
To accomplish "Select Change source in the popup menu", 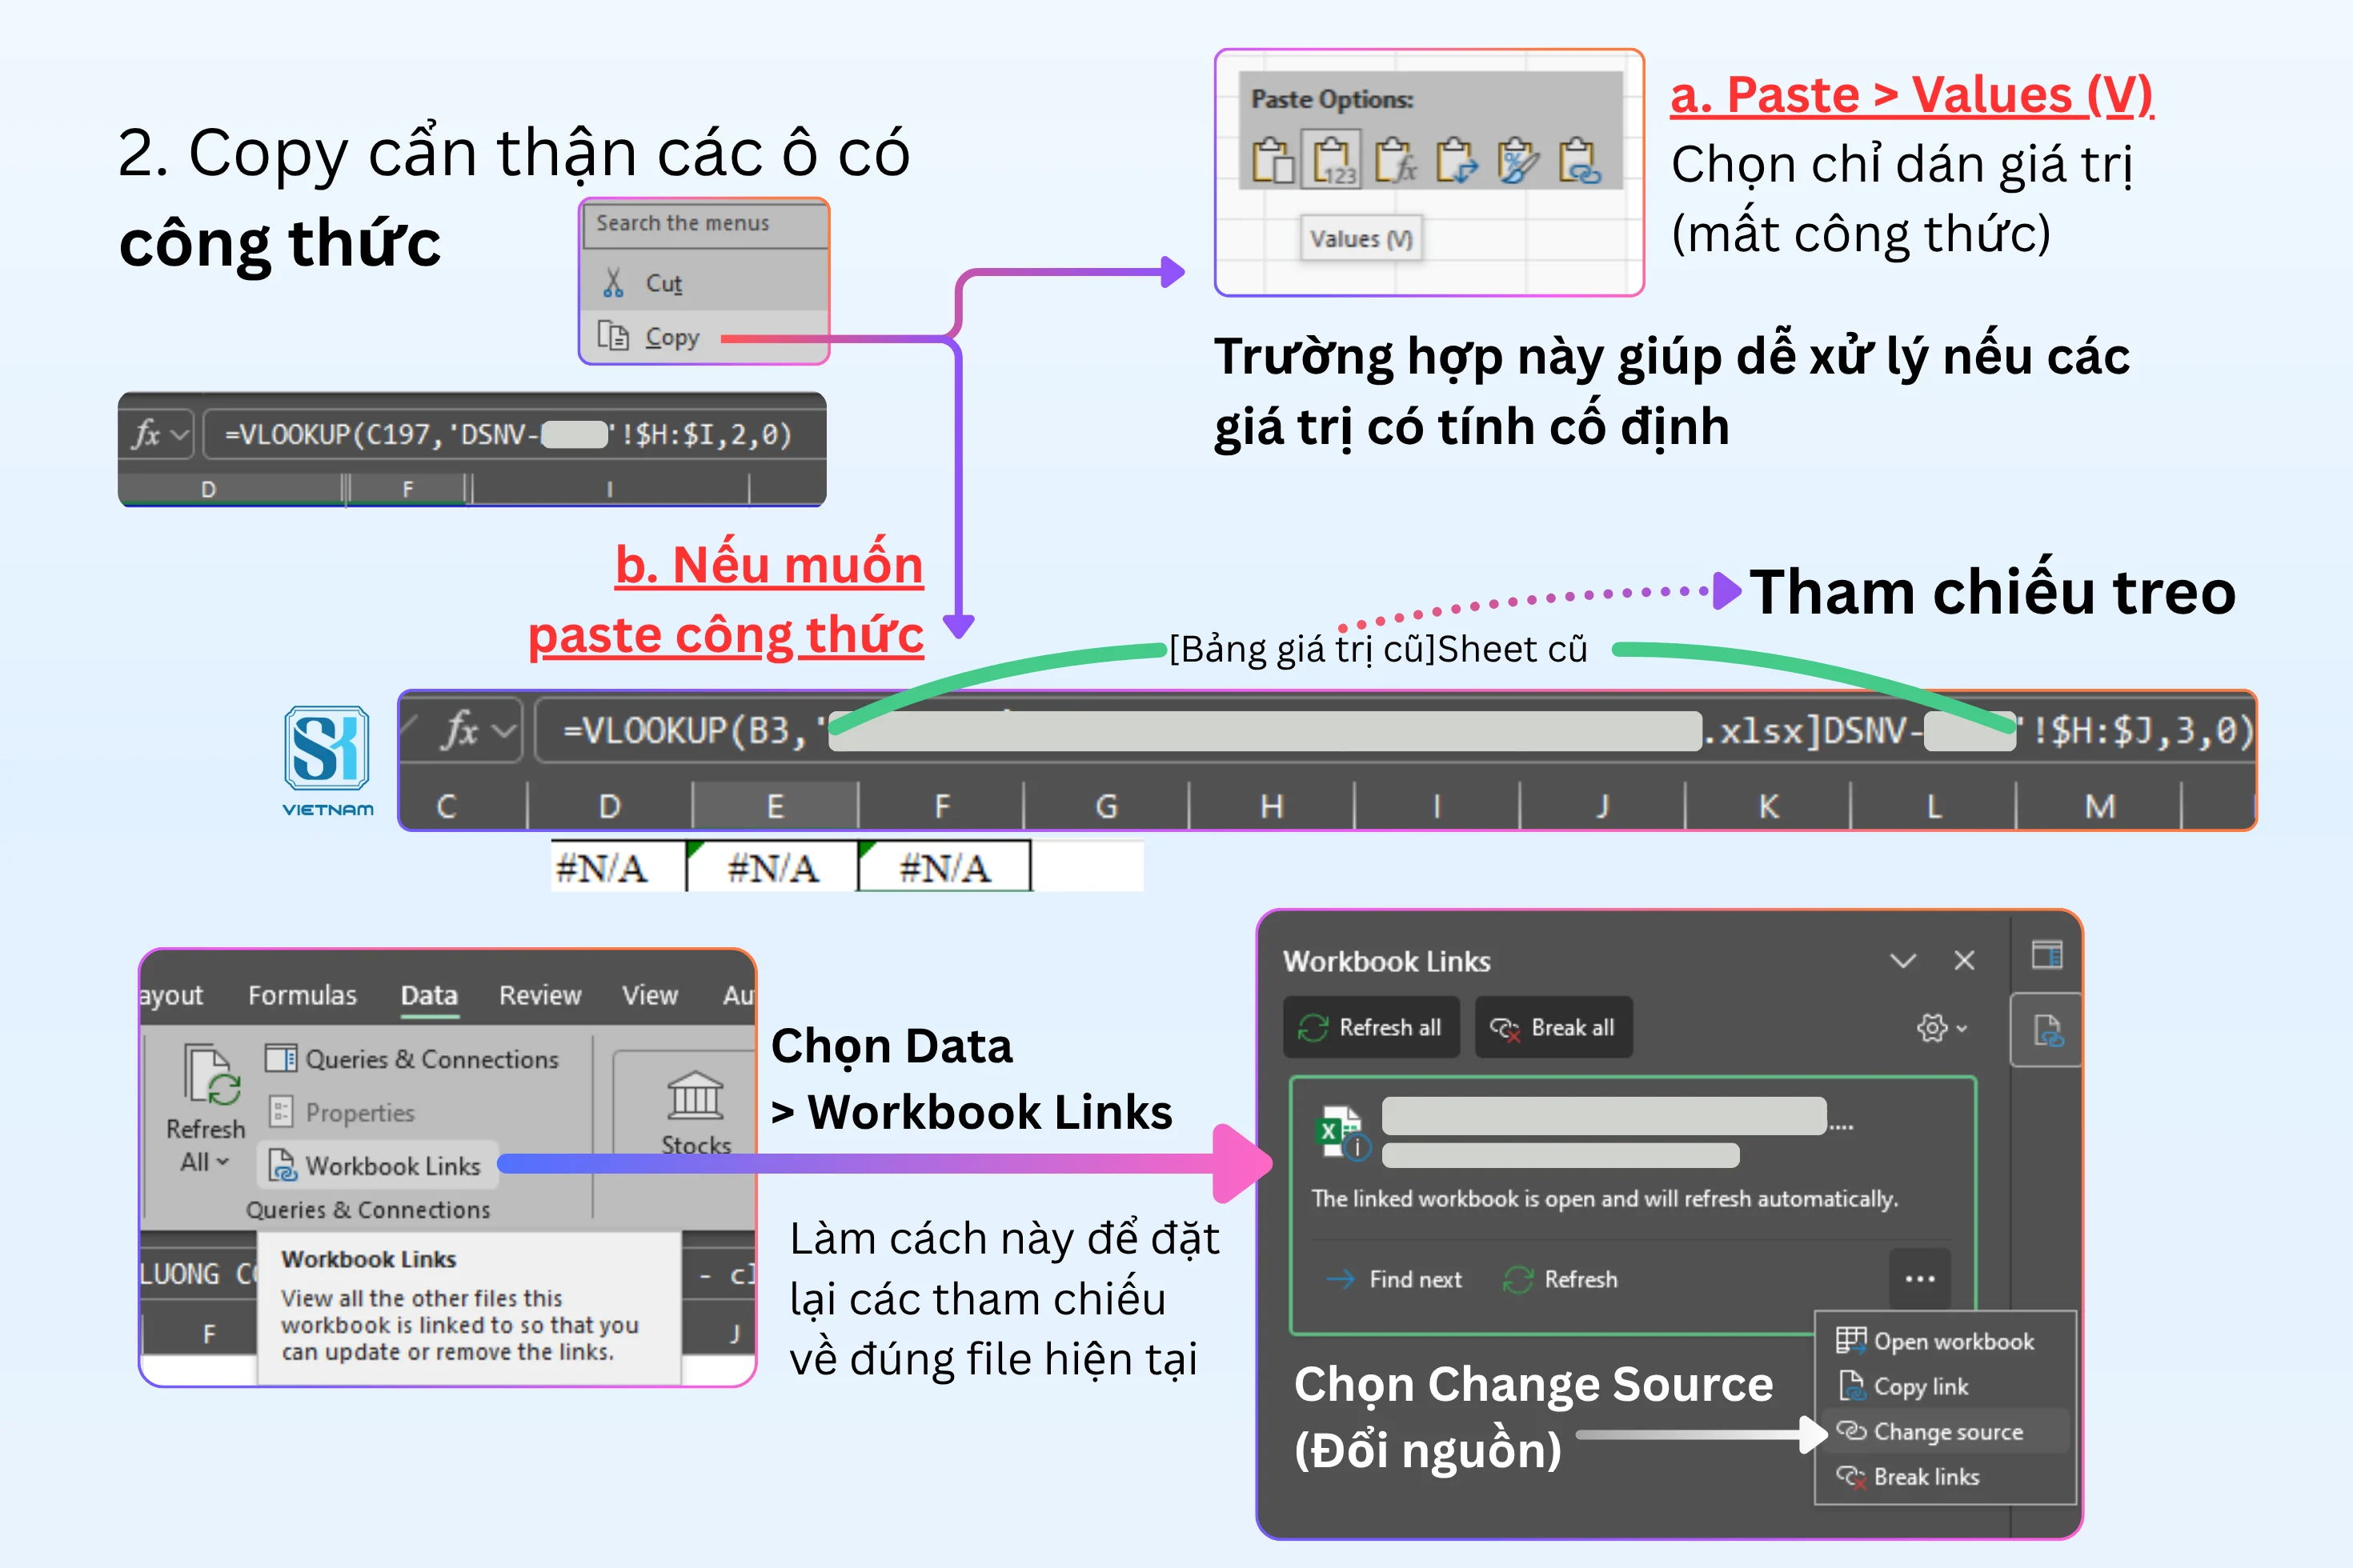I will [1945, 1431].
